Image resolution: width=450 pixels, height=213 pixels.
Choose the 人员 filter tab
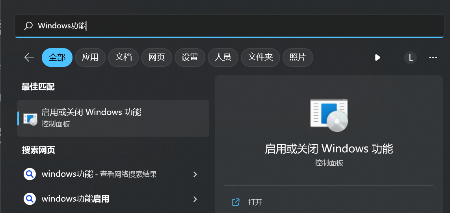pos(223,57)
